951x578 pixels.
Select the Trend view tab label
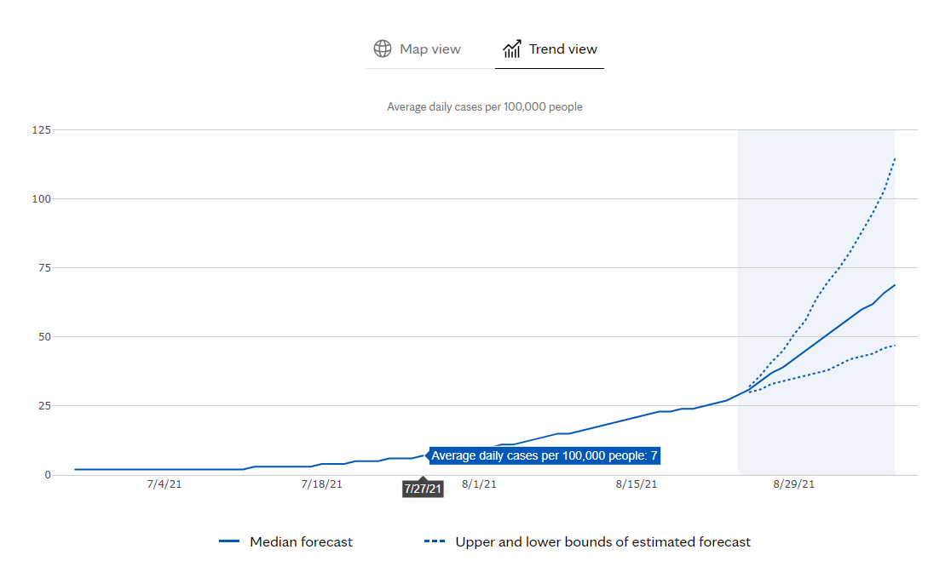coord(563,49)
